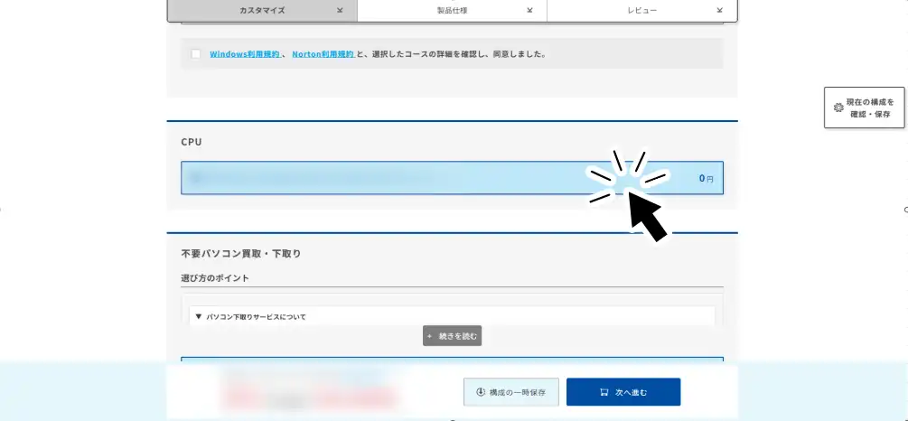Open the Norton利用規約 link
The height and width of the screenshot is (421, 908).
(x=323, y=54)
